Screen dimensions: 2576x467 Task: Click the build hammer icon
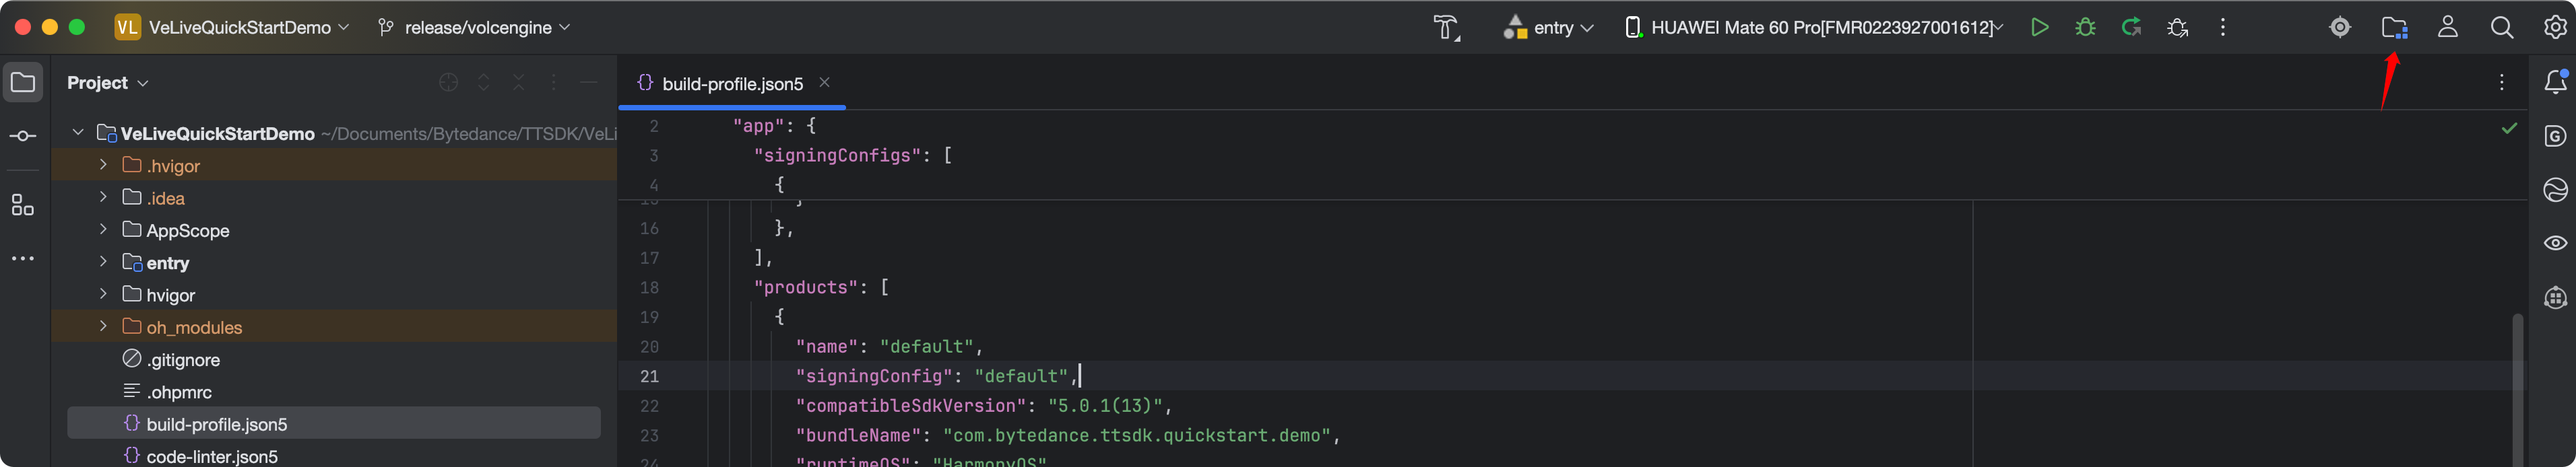tap(1446, 28)
